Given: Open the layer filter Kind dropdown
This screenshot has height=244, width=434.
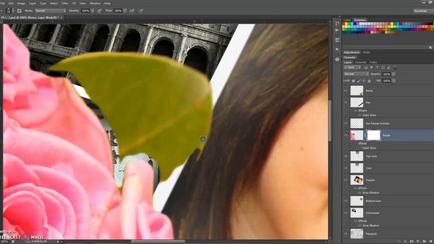Looking at the screenshot, I should [353, 68].
